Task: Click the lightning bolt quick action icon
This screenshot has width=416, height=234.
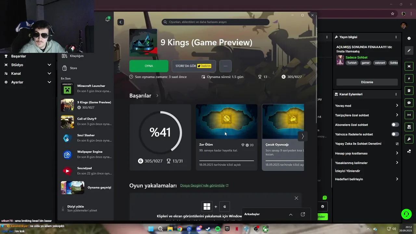Action: pyautogui.click(x=409, y=79)
